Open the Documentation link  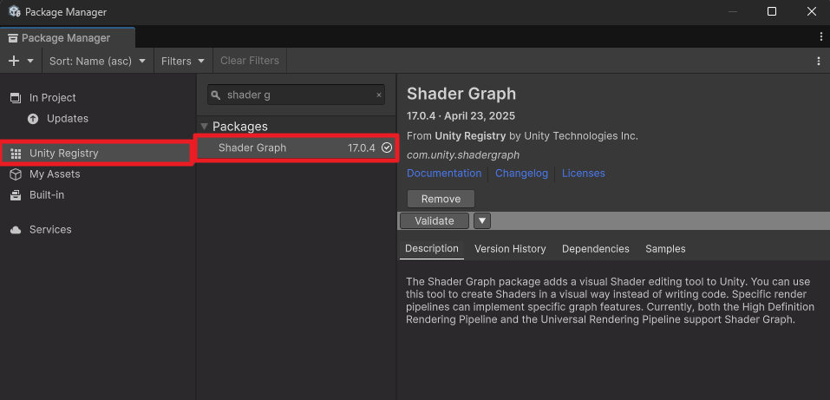tap(444, 174)
